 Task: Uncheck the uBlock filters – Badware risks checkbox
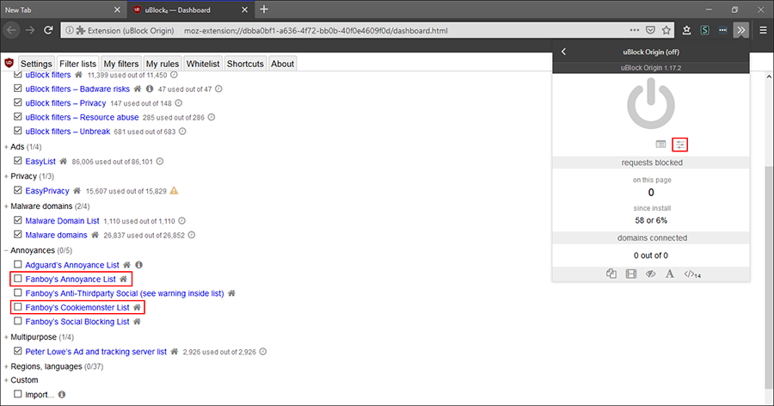coord(18,89)
